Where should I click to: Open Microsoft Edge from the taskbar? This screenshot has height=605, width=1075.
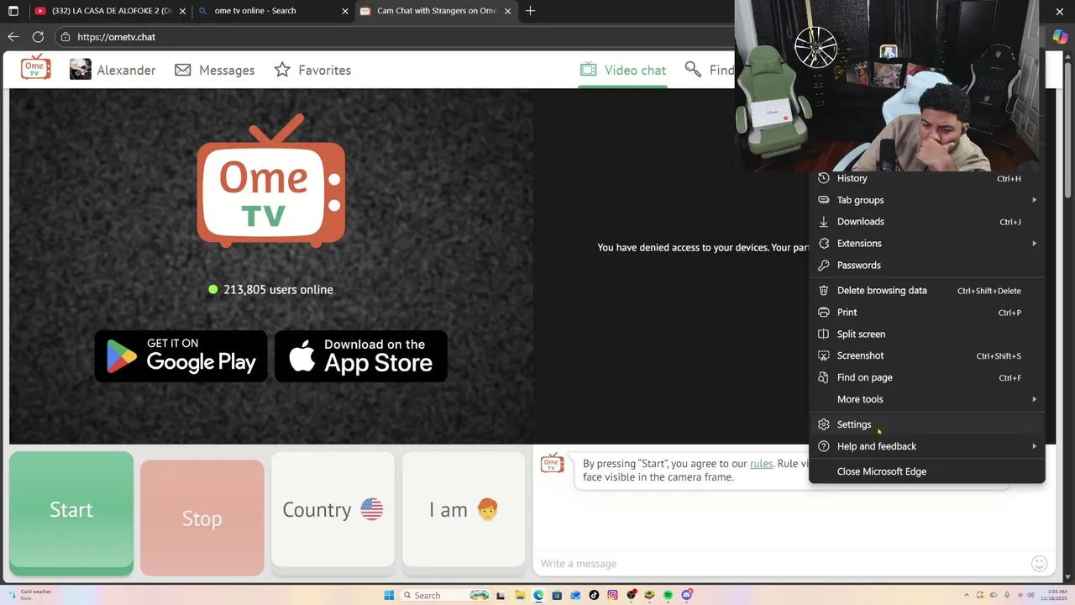point(538,595)
